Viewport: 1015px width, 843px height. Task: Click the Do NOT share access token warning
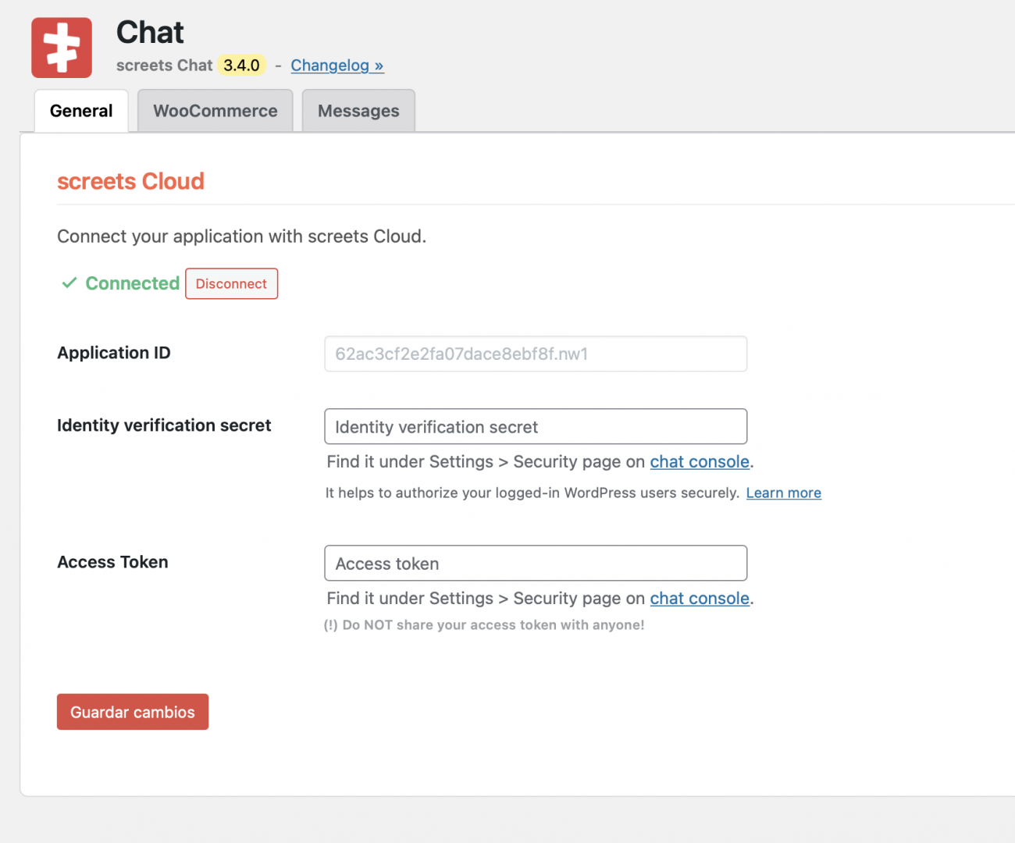(x=484, y=625)
